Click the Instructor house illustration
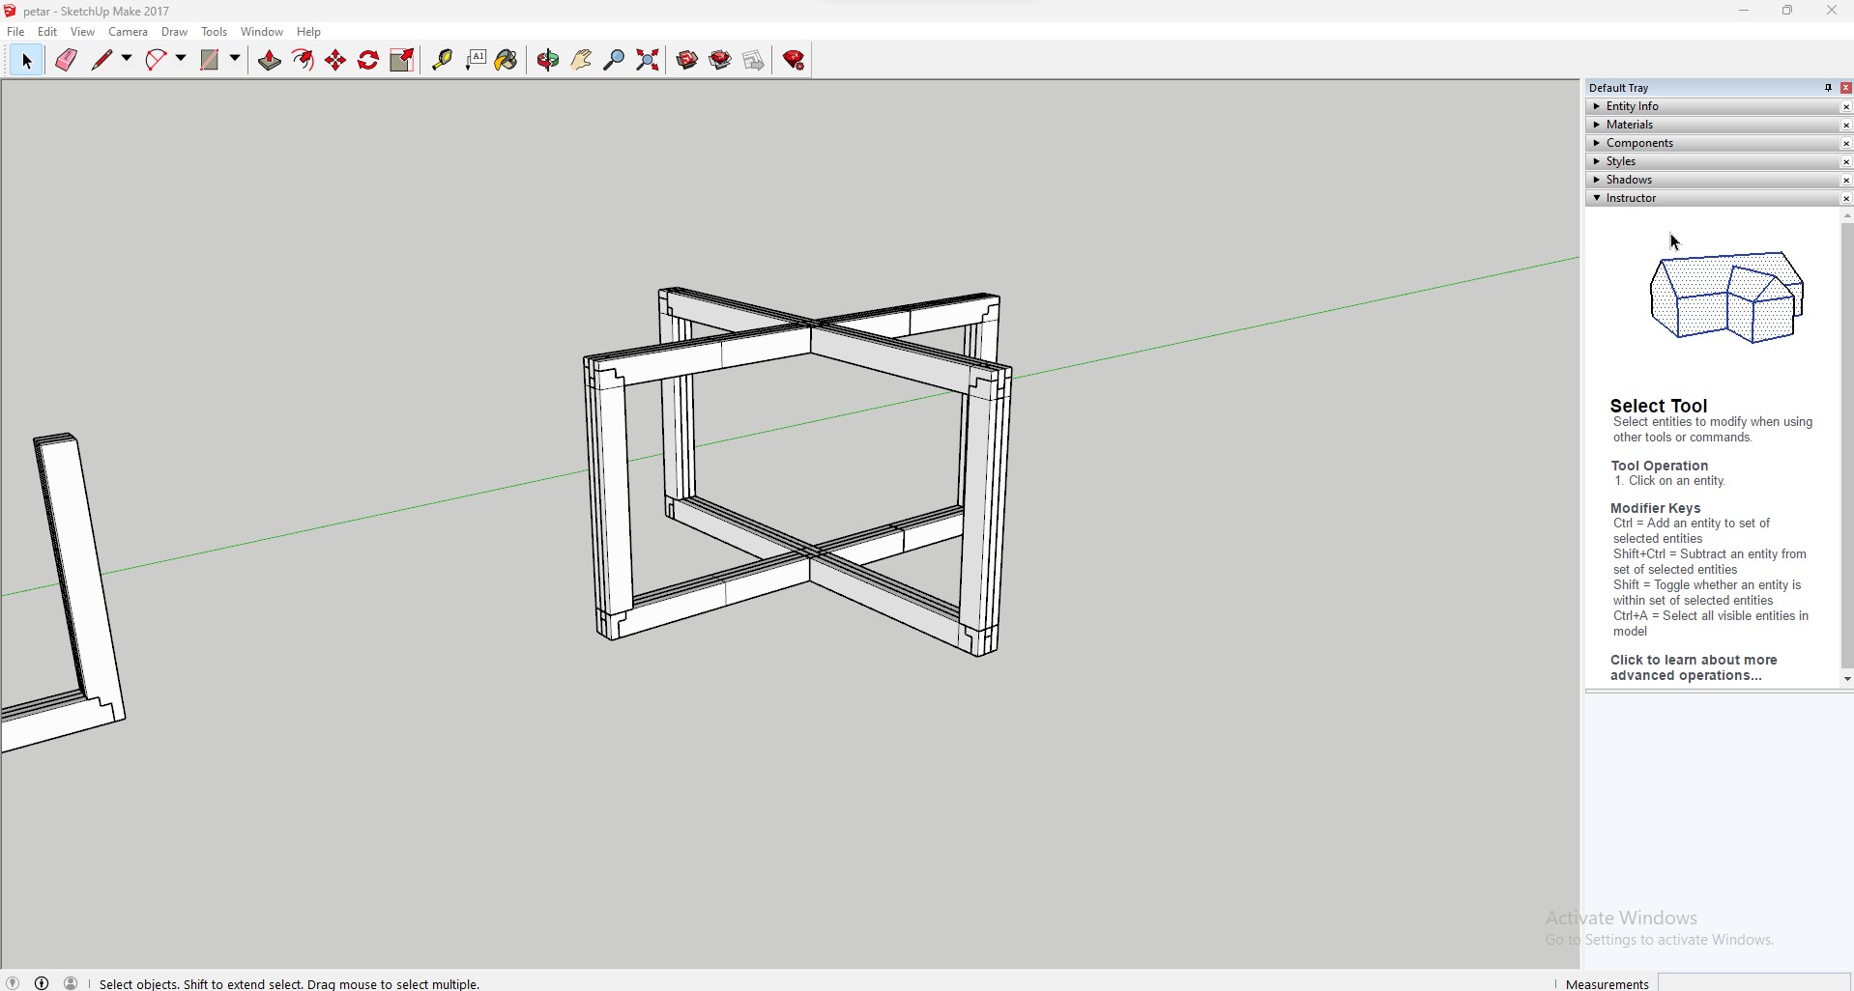The width and height of the screenshot is (1854, 991). pyautogui.click(x=1727, y=297)
